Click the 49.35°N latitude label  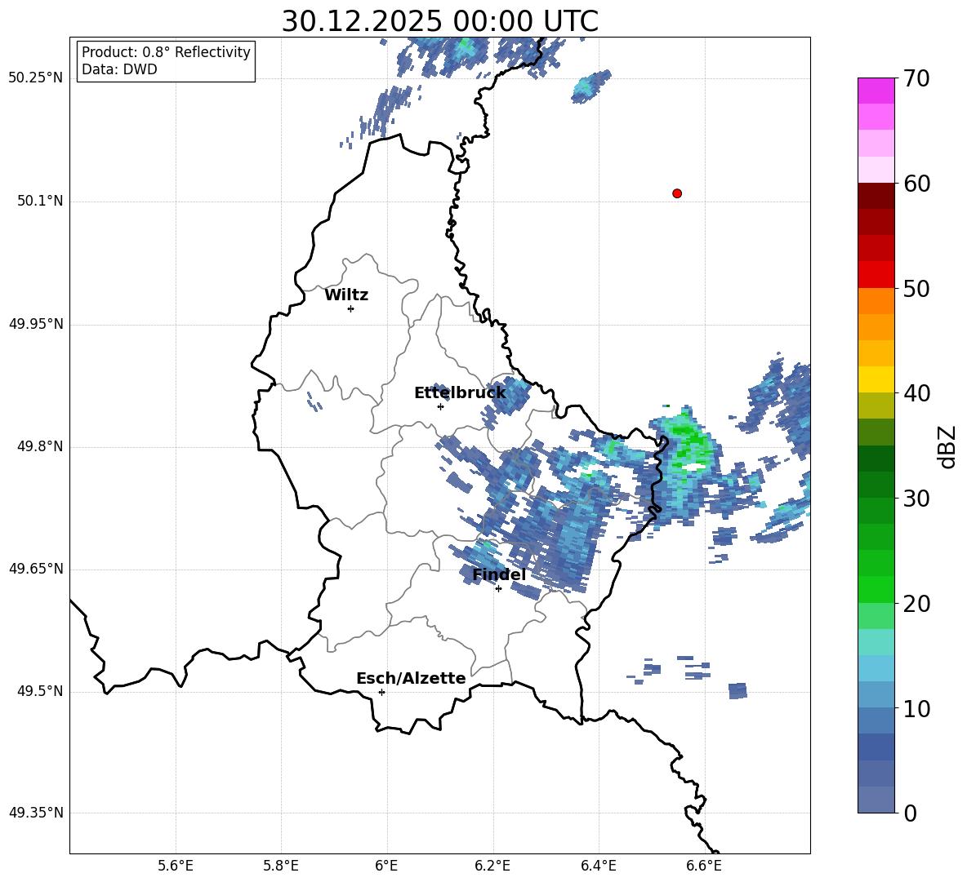tap(36, 813)
